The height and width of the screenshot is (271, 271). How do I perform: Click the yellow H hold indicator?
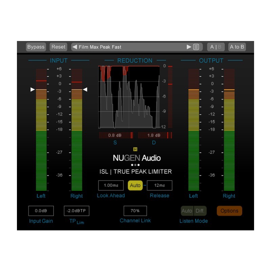[135, 149]
